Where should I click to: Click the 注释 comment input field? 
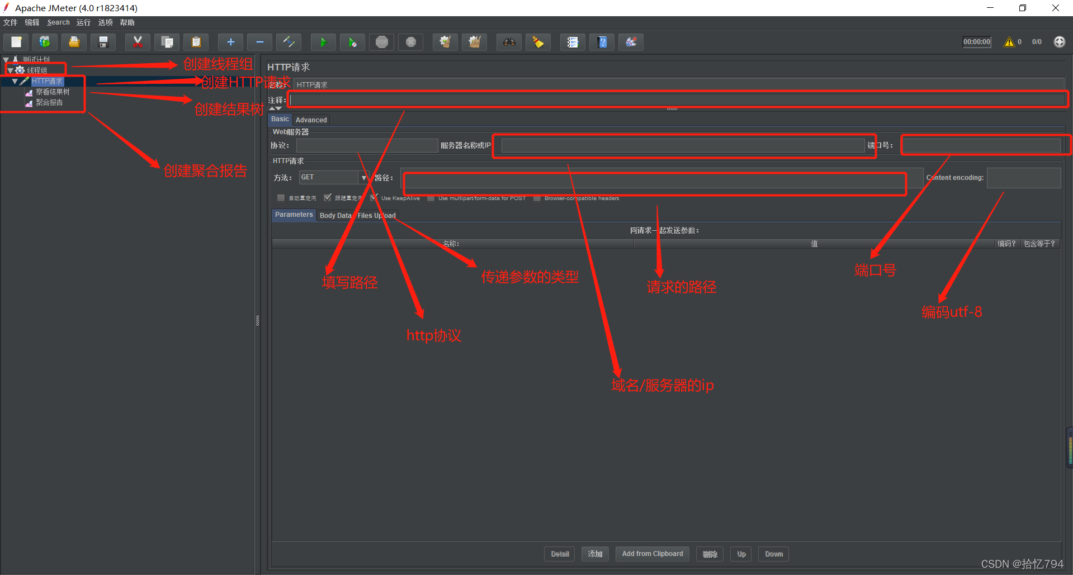(678, 100)
